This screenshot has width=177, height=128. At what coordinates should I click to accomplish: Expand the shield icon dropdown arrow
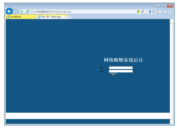24,11
